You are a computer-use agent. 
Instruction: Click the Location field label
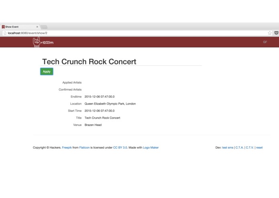[x=76, y=104]
